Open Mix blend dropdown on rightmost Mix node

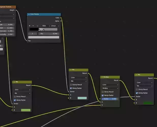(144, 86)
